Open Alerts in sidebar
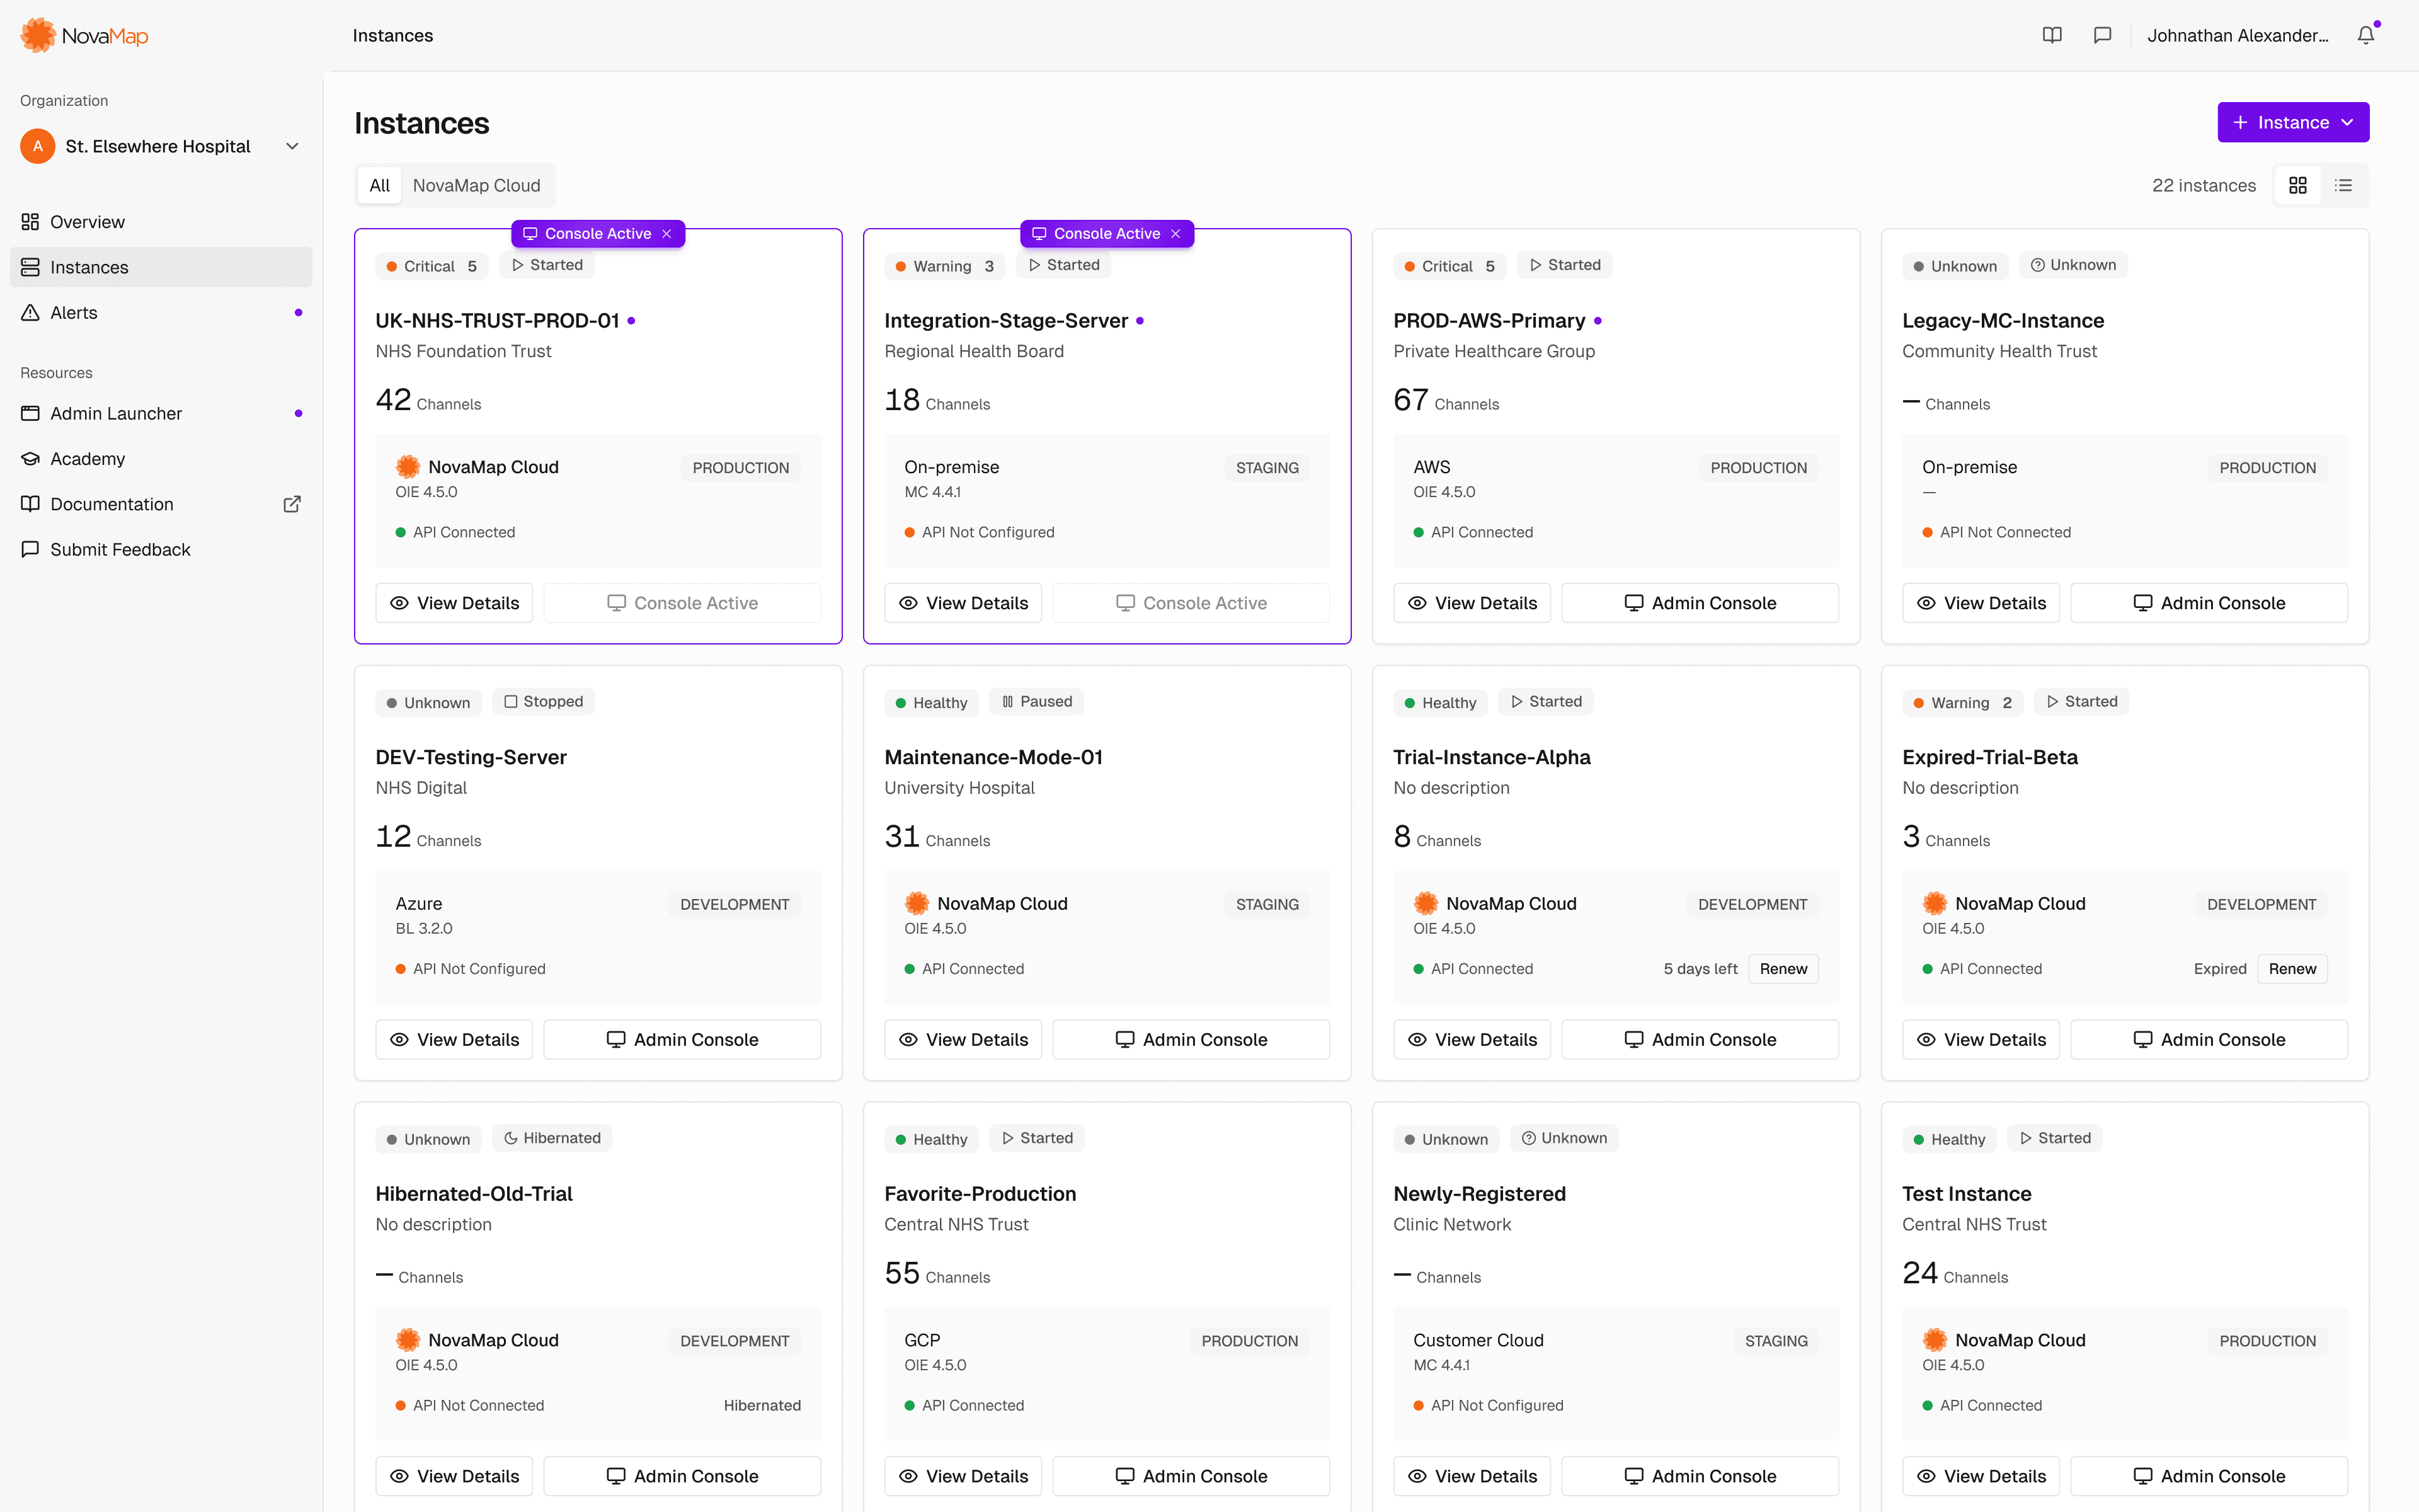The image size is (2419, 1512). (x=161, y=312)
